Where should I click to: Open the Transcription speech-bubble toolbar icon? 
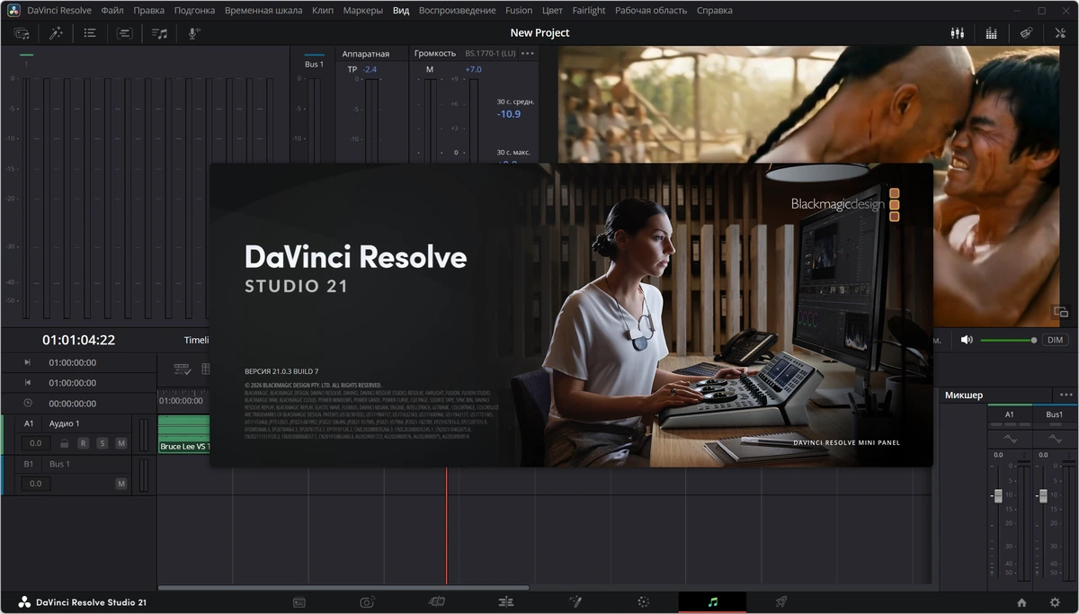click(124, 33)
